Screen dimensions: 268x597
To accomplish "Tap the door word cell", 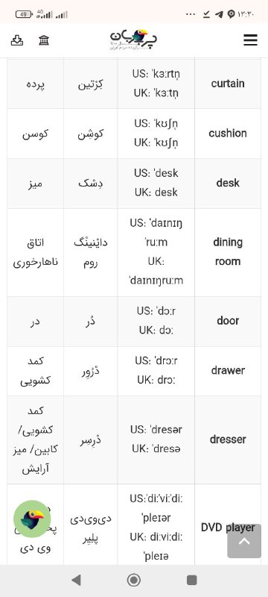I will coord(228,321).
